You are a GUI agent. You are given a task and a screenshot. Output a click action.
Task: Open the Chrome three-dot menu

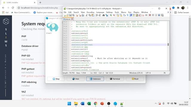tap(188, 8)
